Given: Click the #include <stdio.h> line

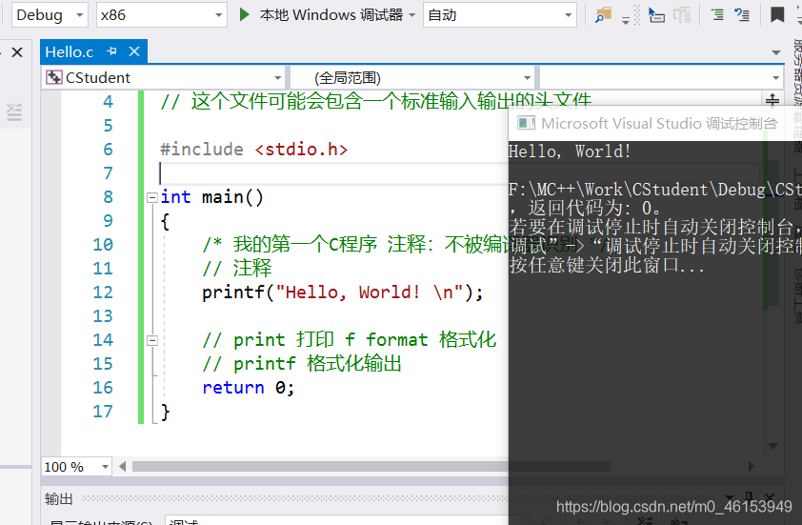Looking at the screenshot, I should tap(253, 150).
